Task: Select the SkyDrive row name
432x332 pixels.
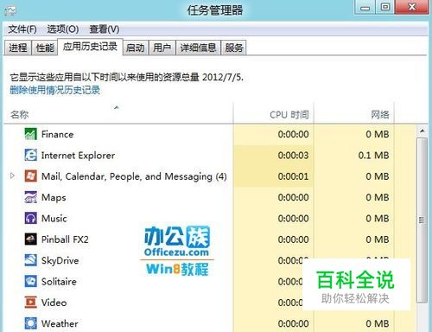Action: (60, 260)
